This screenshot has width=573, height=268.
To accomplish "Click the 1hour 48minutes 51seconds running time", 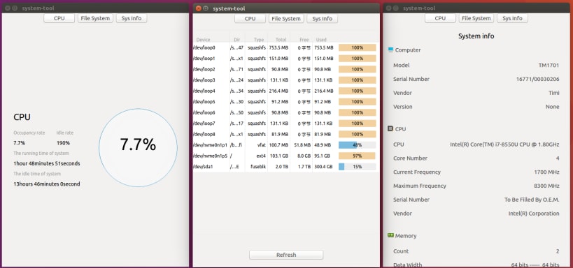I will point(47,163).
